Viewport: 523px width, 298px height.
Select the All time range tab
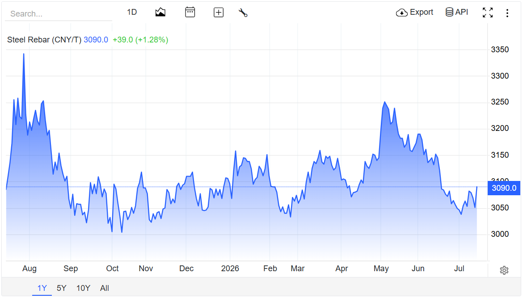(105, 288)
